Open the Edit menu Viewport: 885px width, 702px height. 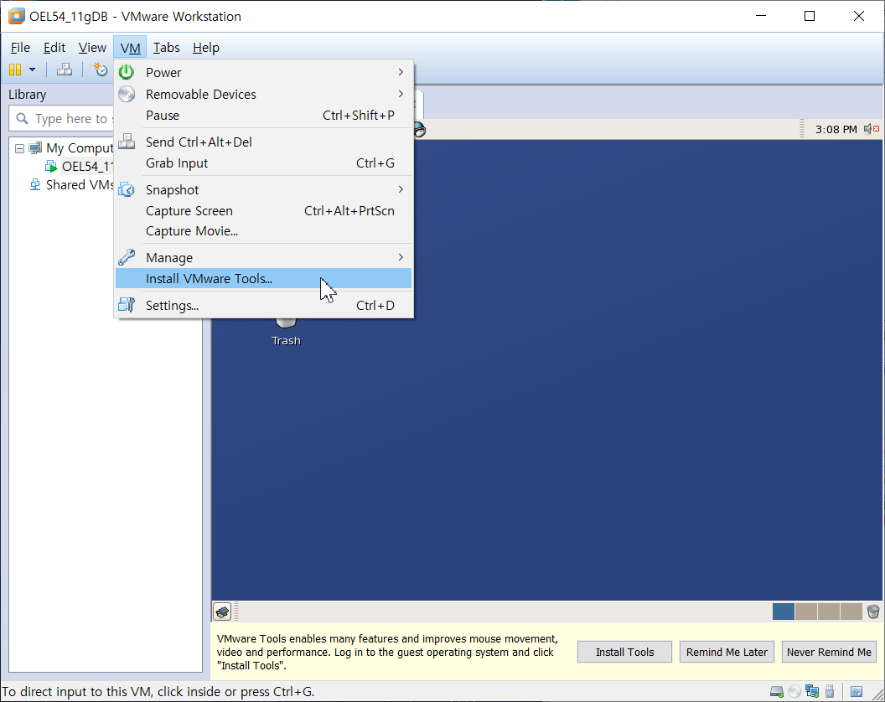point(54,48)
